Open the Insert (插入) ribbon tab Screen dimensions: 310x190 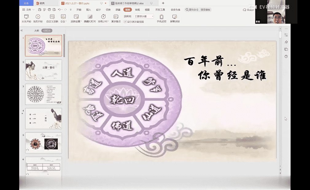tap(88, 10)
